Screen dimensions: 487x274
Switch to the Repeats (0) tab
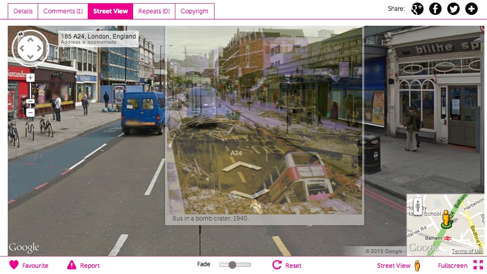tap(154, 11)
